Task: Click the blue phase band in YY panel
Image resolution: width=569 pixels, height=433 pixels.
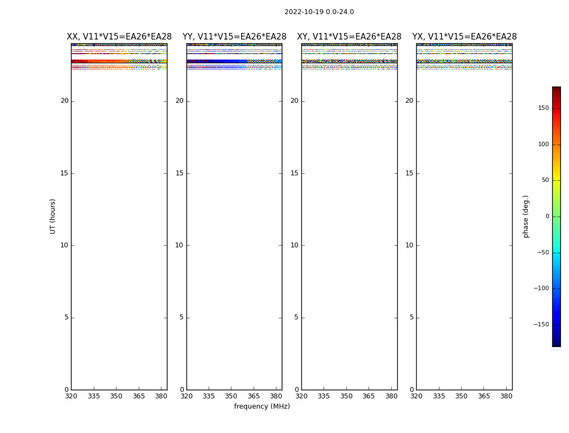Action: 235,61
